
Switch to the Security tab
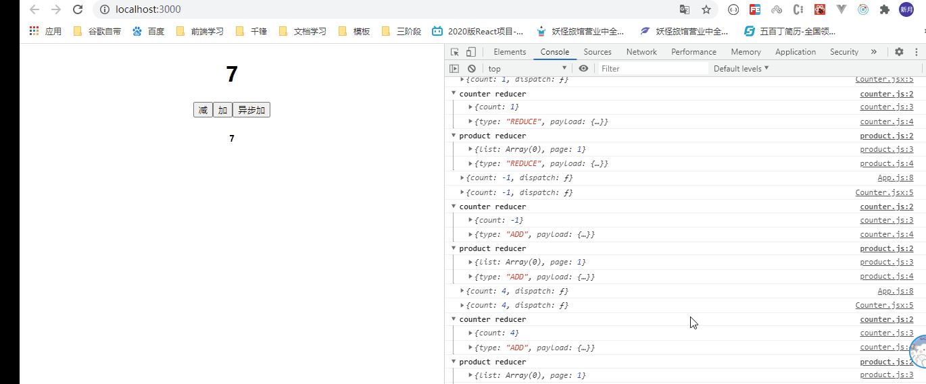[844, 52]
